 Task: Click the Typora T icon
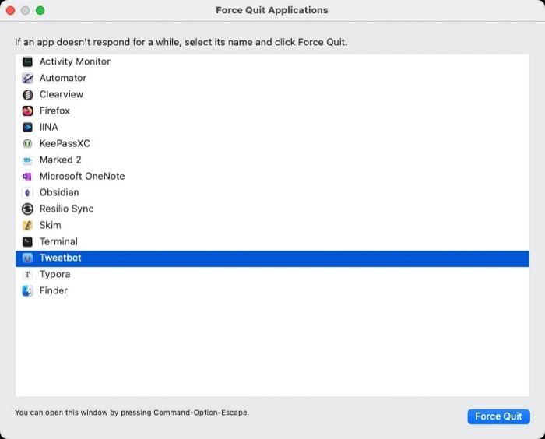point(27,274)
